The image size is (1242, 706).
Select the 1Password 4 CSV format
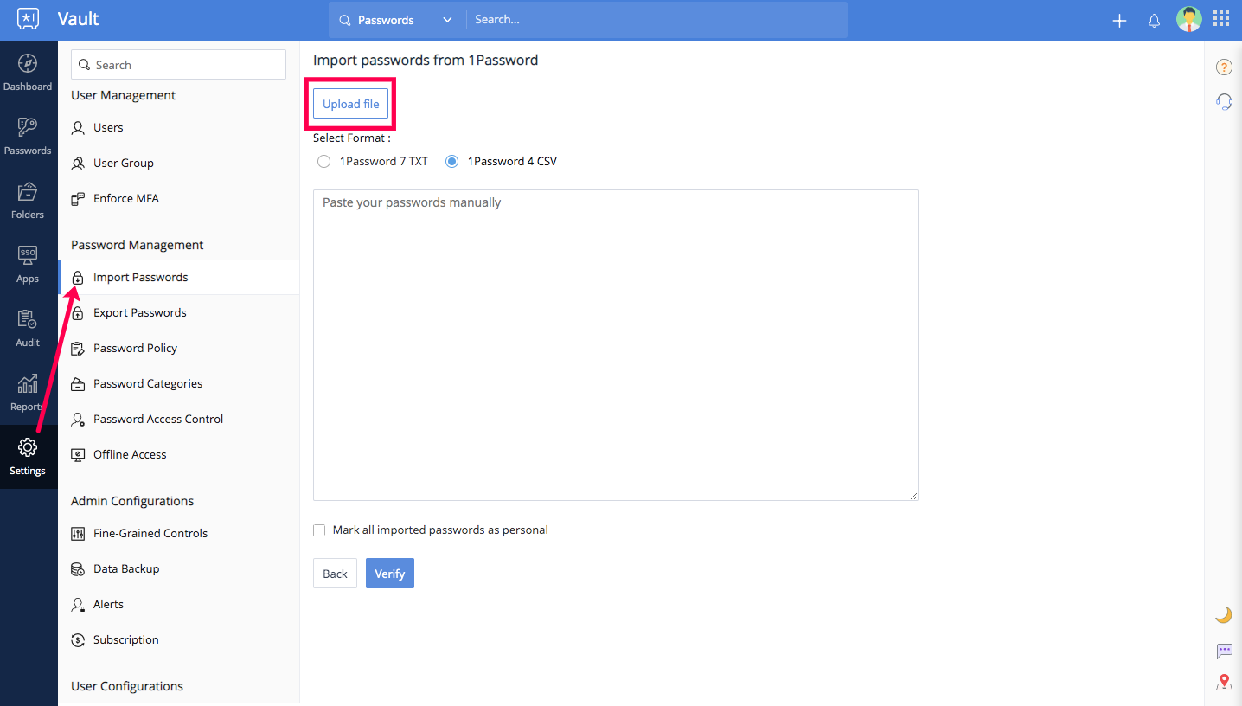click(x=451, y=161)
